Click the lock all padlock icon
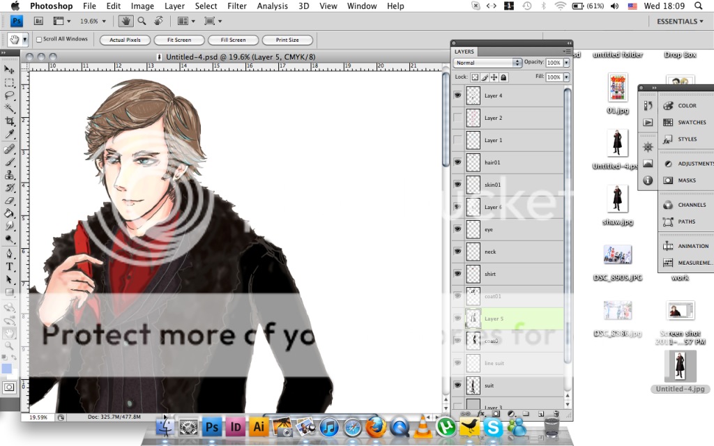The width and height of the screenshot is (714, 446). (x=503, y=77)
